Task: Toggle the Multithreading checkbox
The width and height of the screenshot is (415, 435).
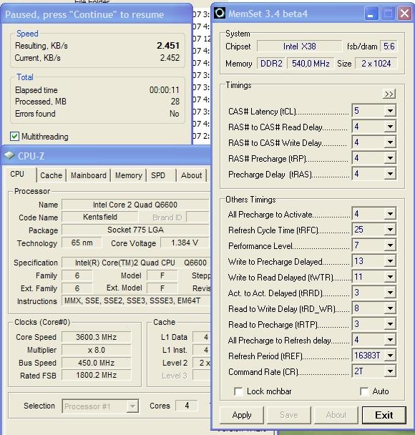Action: (x=14, y=136)
